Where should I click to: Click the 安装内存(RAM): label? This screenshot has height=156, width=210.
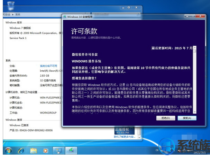tap(18, 76)
